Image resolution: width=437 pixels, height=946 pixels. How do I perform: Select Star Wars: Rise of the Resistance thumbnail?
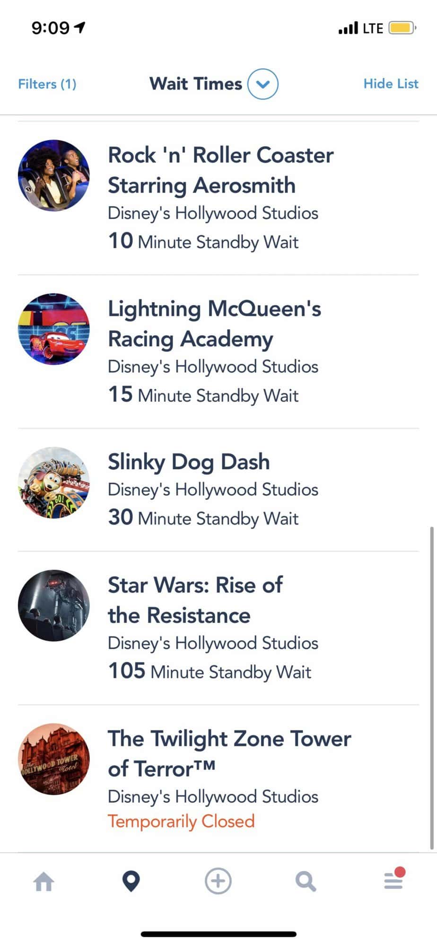(54, 605)
